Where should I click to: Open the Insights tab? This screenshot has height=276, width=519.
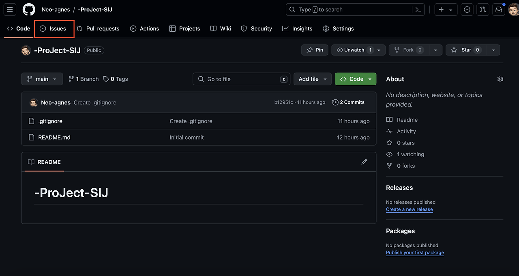click(x=298, y=28)
